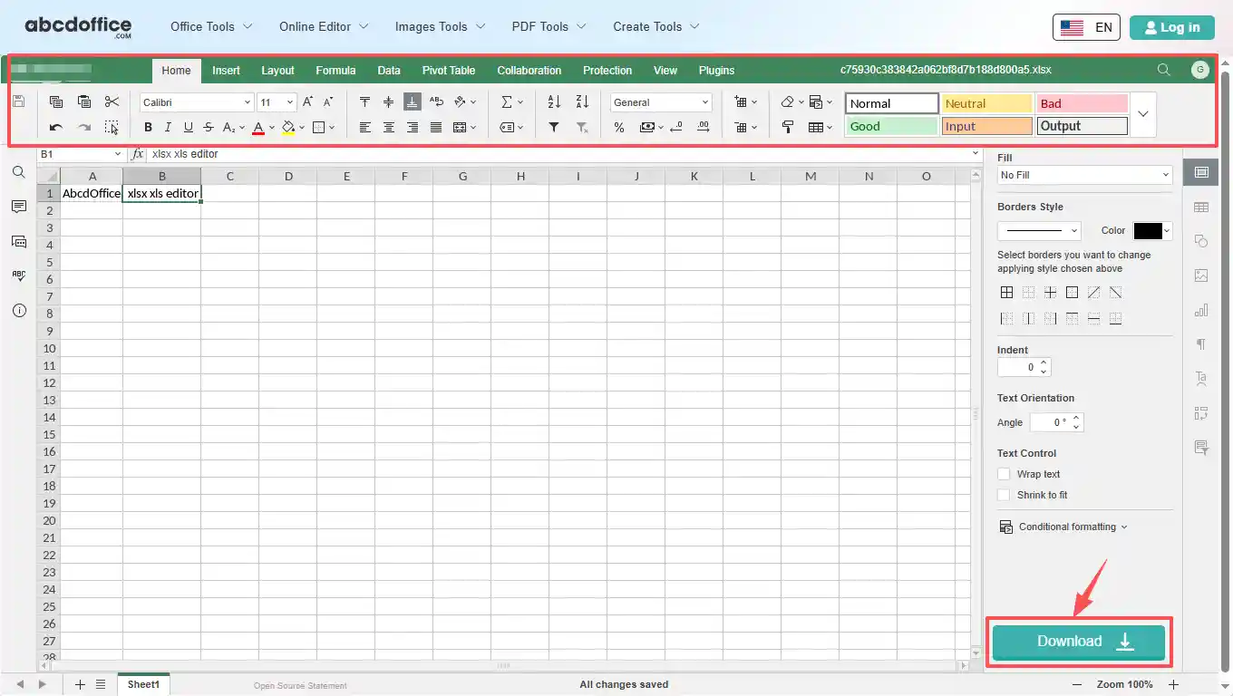Image resolution: width=1233 pixels, height=696 pixels.
Task: Decrease decimal places
Action: [x=675, y=128]
